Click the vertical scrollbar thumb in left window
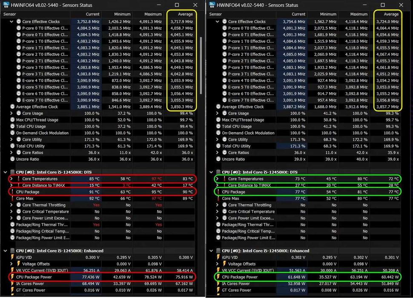This screenshot has height=298, width=413. 201,65
